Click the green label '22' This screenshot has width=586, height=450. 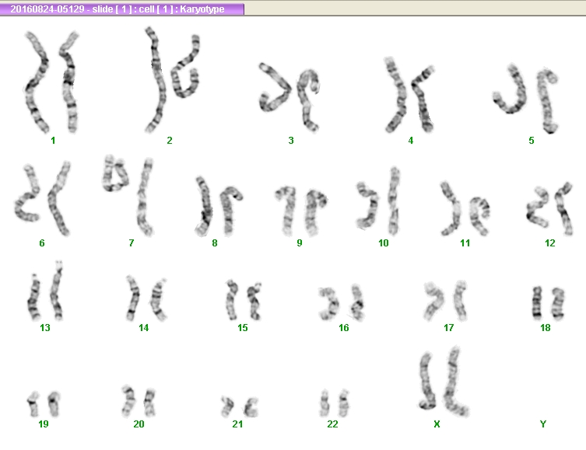click(x=332, y=424)
